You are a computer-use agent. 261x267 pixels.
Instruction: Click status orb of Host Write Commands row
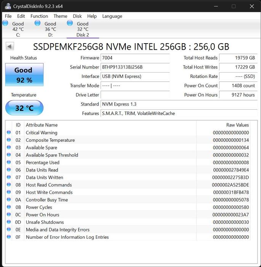9,192
